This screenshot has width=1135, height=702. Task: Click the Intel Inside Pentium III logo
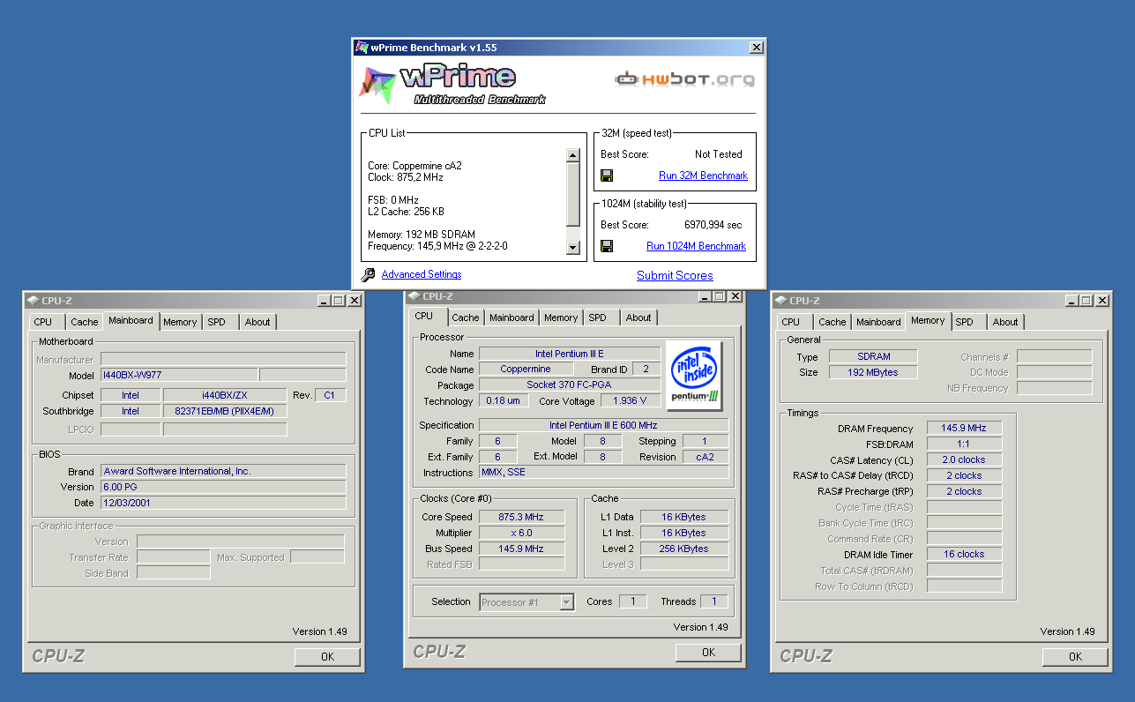point(694,376)
